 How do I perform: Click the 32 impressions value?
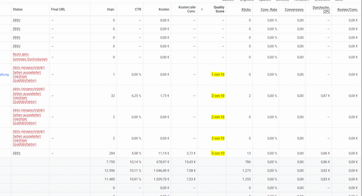coord(113,96)
